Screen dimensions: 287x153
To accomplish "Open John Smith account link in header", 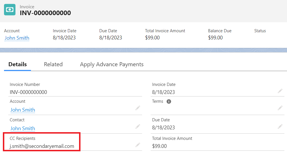I will 17,38.
